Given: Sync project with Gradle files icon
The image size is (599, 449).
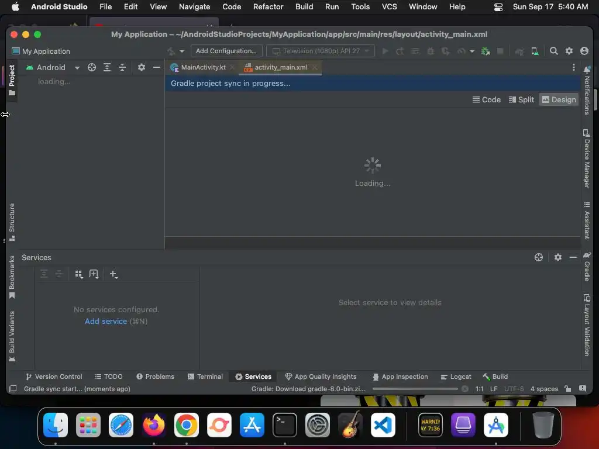Looking at the screenshot, I should [519, 51].
